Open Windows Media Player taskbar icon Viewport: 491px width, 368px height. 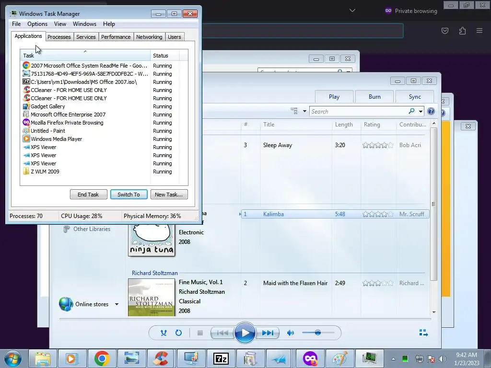pos(72,358)
